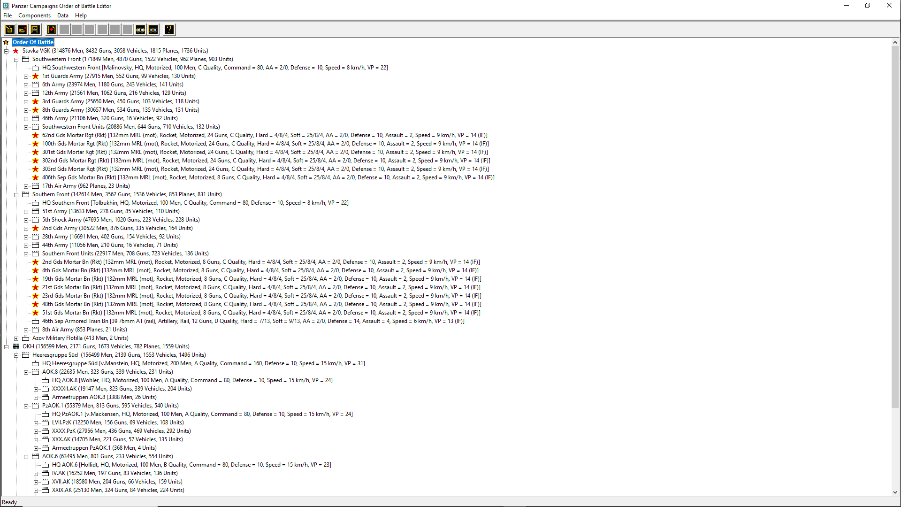The image size is (901, 507).
Task: Click the question mark Help icon
Action: (x=169, y=30)
